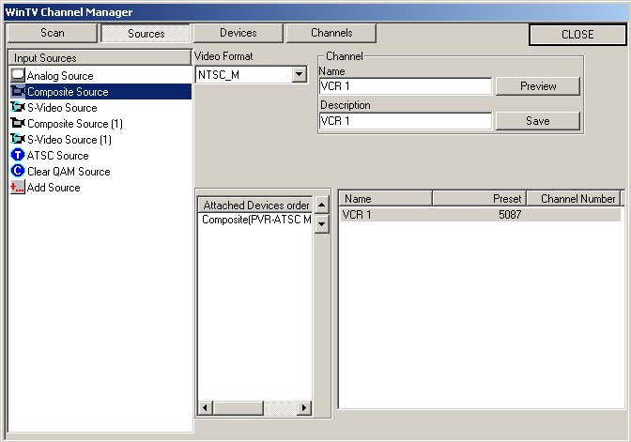
Task: Click the Channel Number column header
Action: tap(574, 199)
